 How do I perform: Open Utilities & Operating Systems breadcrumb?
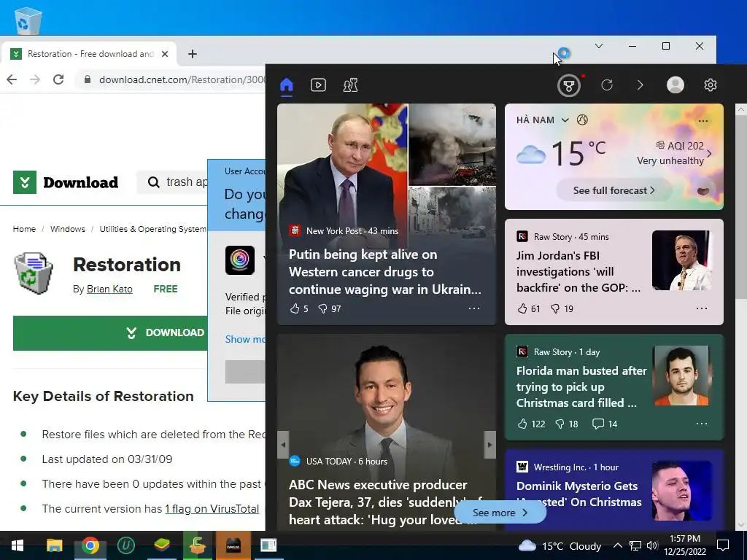tap(153, 229)
